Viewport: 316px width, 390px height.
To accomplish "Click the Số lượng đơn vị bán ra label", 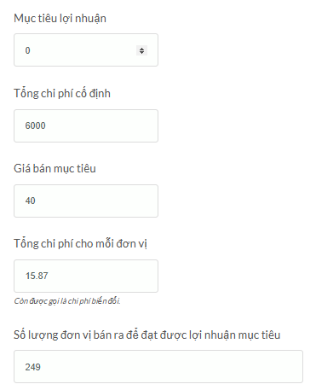I will tap(147, 335).
